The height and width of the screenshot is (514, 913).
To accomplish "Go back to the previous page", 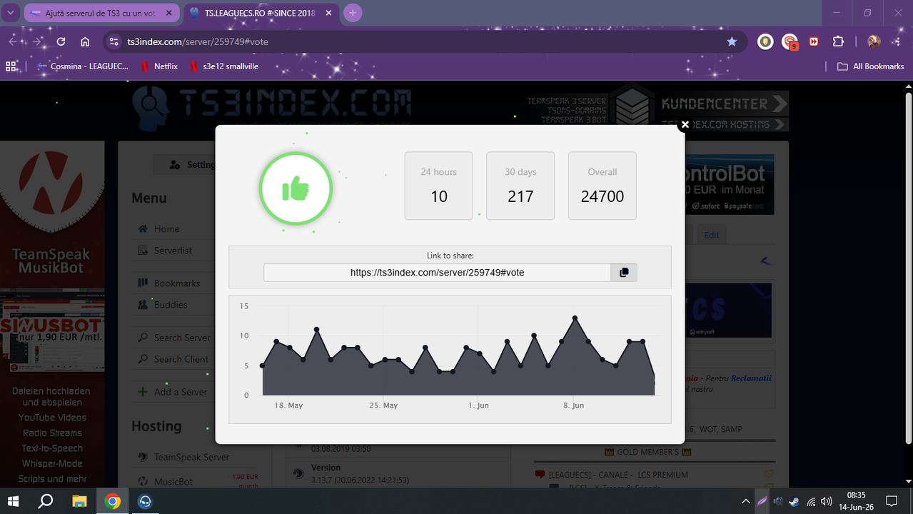I will click(x=13, y=41).
